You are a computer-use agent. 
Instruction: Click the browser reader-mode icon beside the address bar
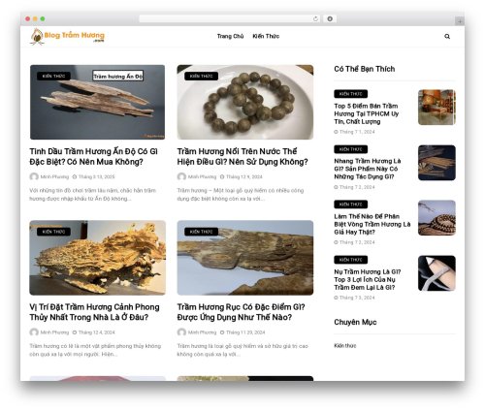point(330,19)
